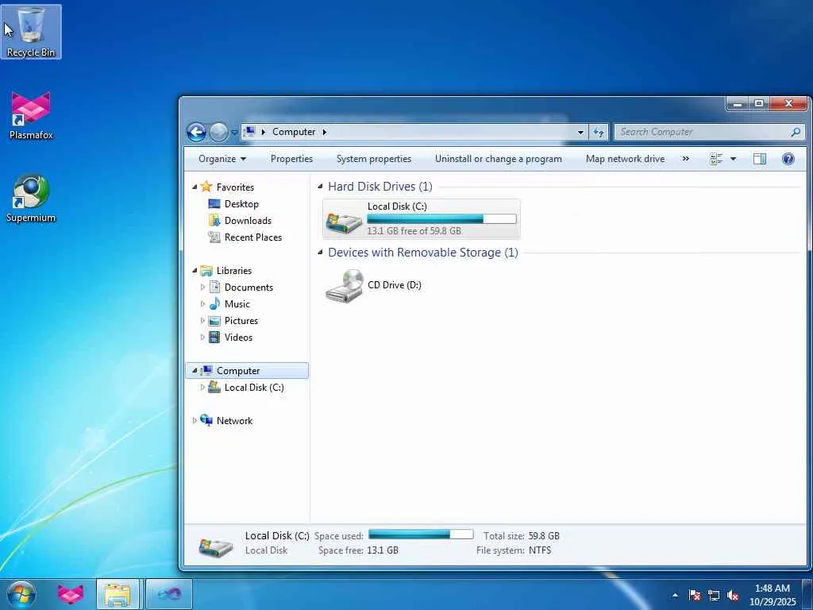Open Action Center flag icon
This screenshot has width=813, height=610.
(694, 595)
